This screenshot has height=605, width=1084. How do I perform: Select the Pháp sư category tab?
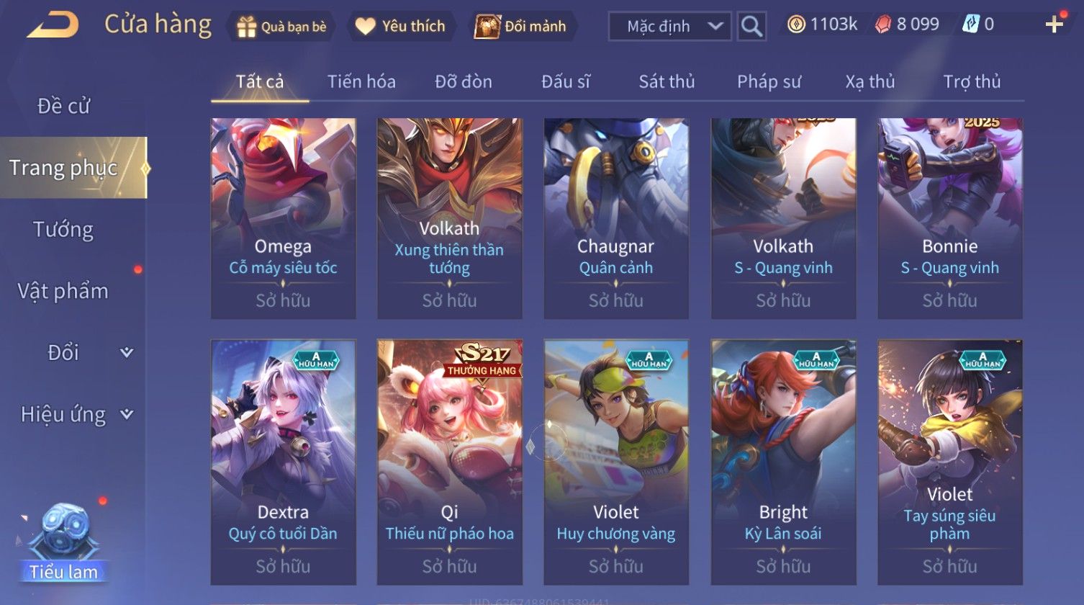tap(769, 81)
